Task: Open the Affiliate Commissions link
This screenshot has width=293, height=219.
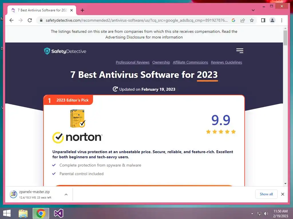Action: [190, 62]
